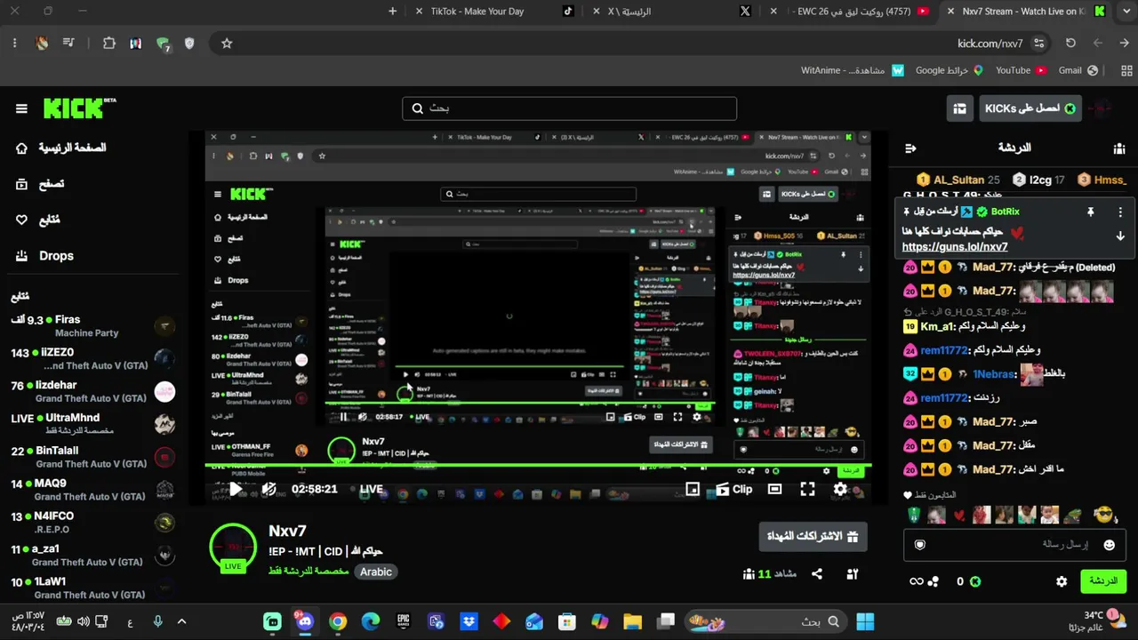The image size is (1138, 640).
Task: Click the Kick search box بحث
Action: [x=569, y=108]
